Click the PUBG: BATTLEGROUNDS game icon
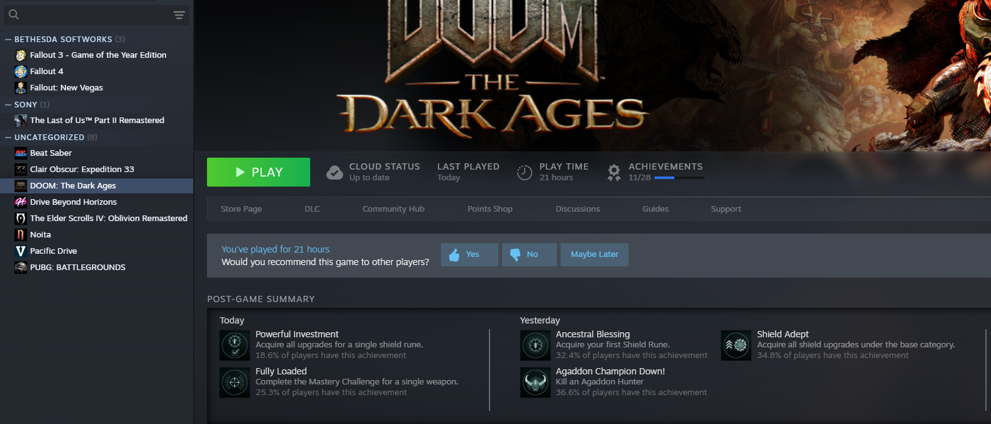The width and height of the screenshot is (991, 424). [21, 268]
